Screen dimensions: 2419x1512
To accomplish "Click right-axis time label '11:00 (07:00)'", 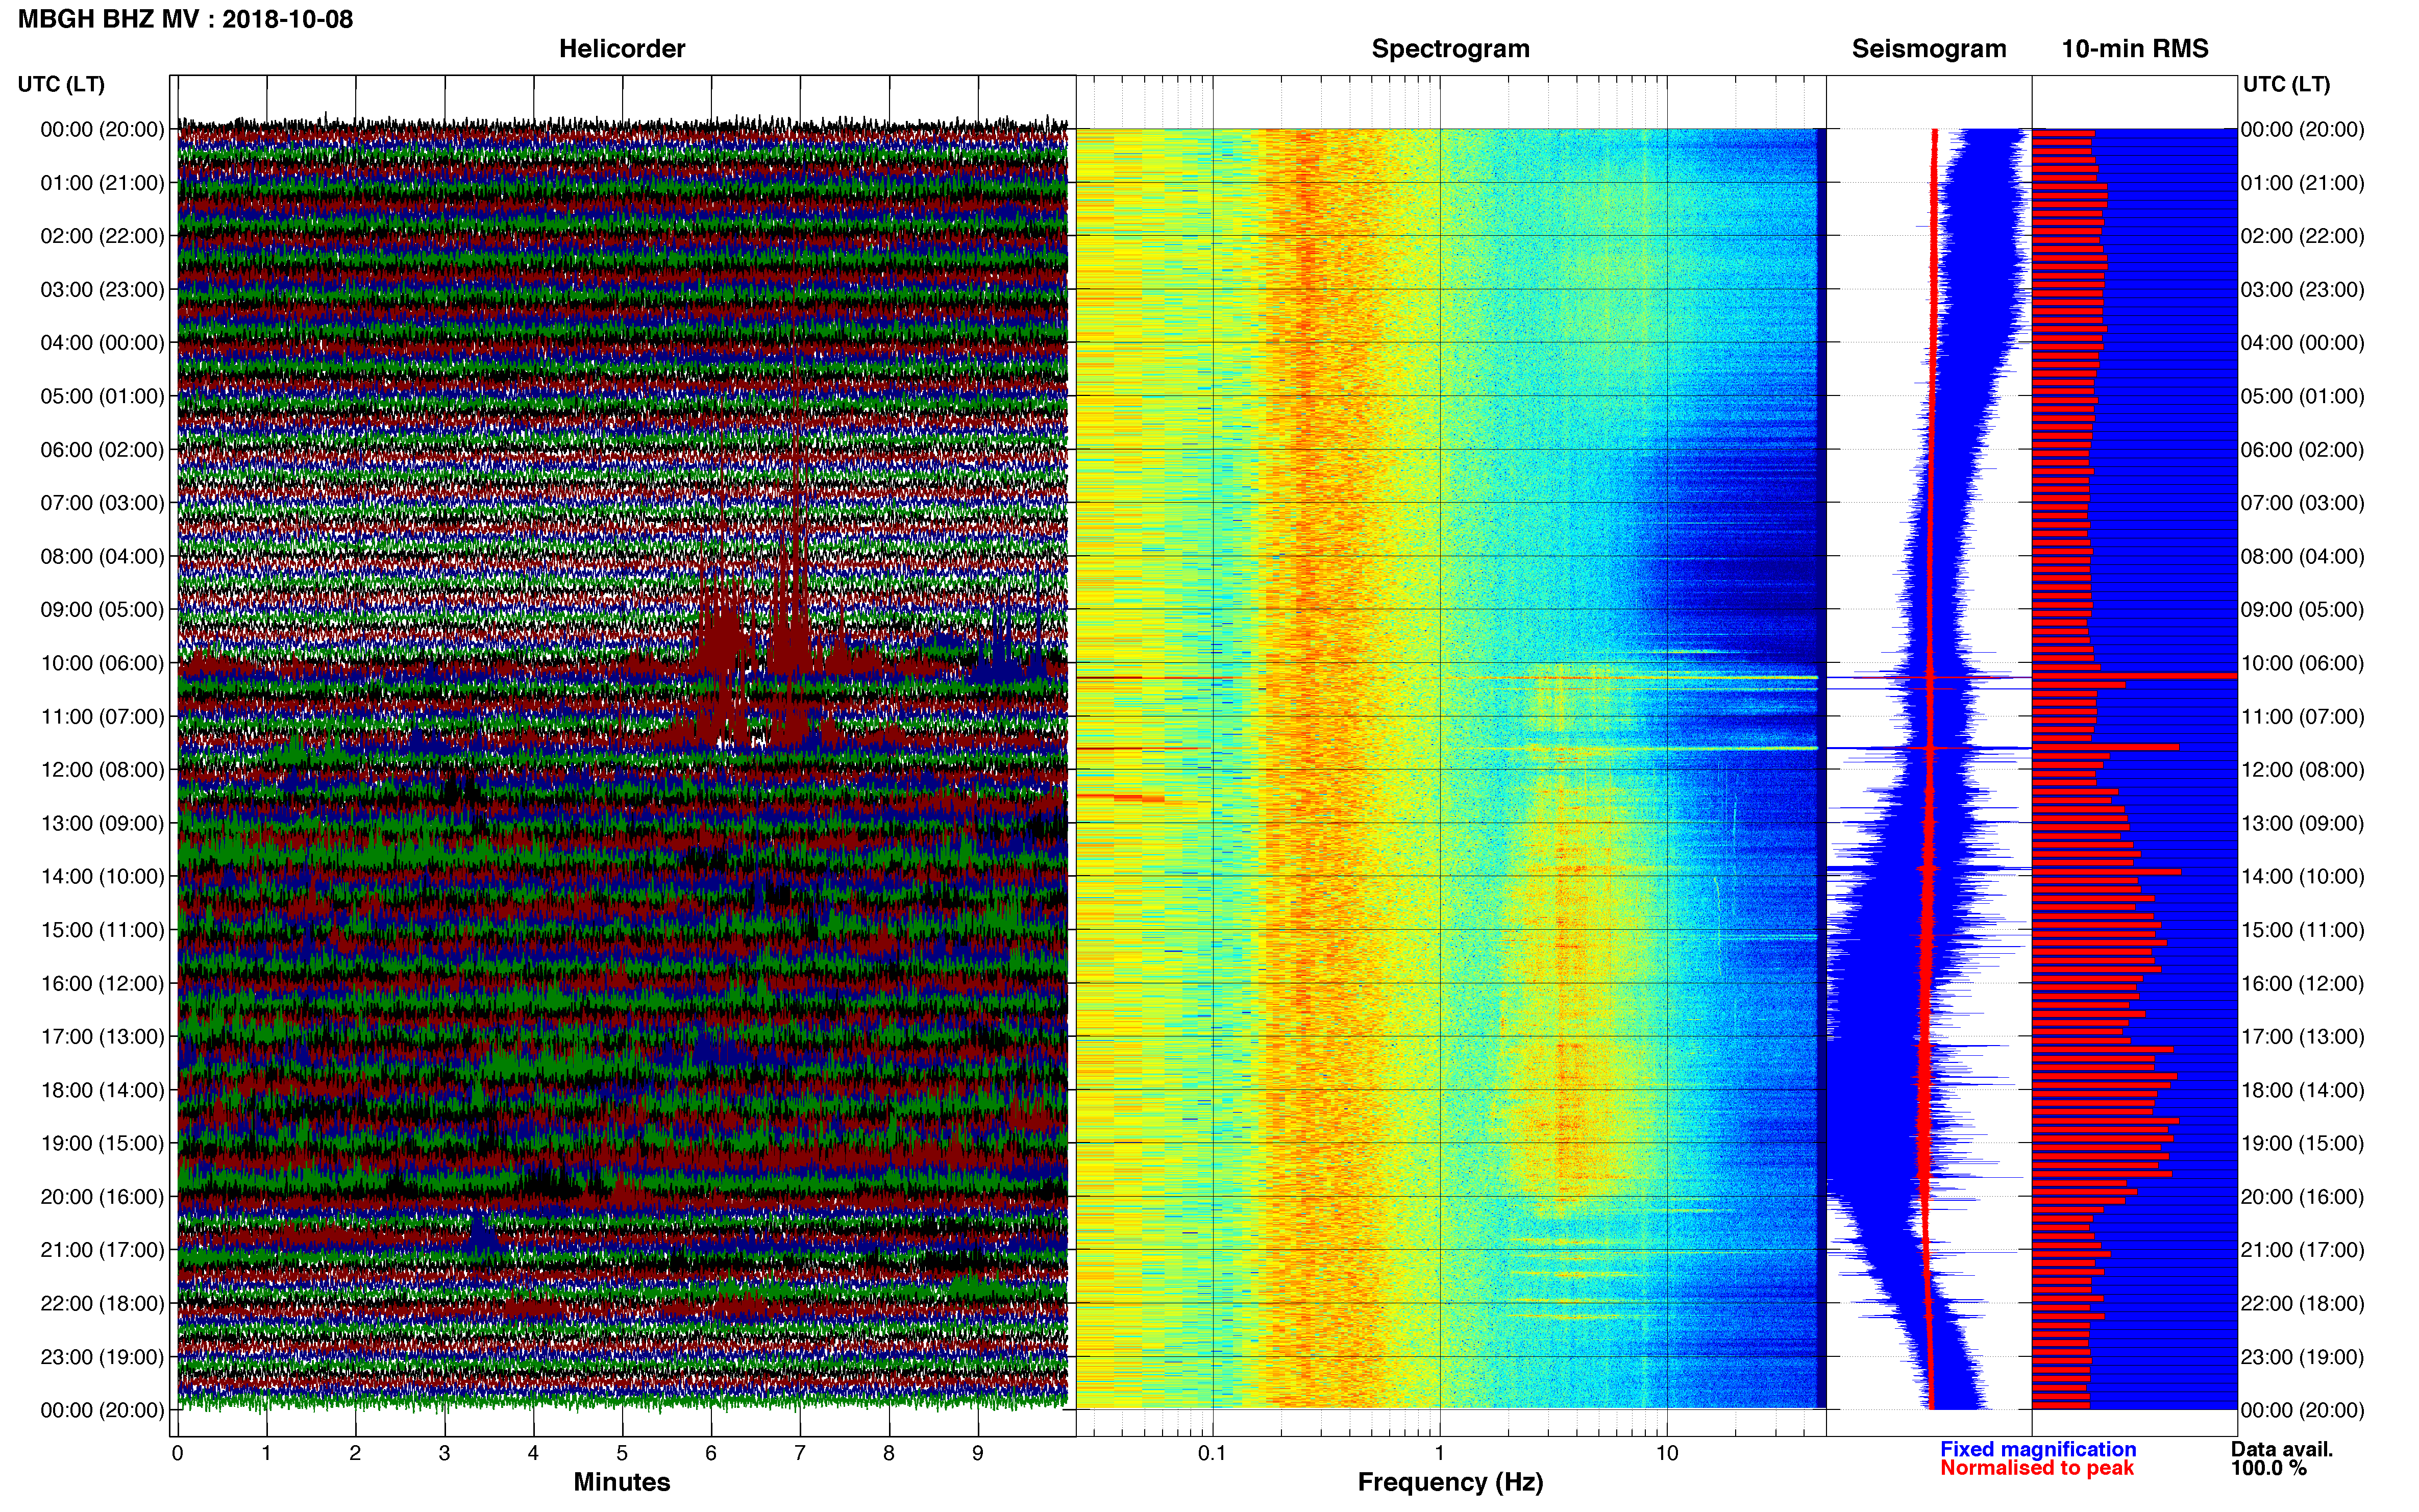I will [2302, 717].
